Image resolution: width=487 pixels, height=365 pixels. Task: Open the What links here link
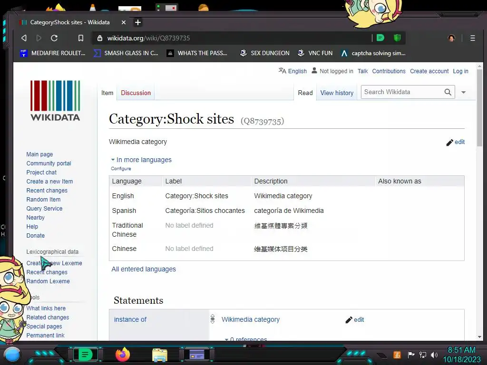pyautogui.click(x=46, y=308)
